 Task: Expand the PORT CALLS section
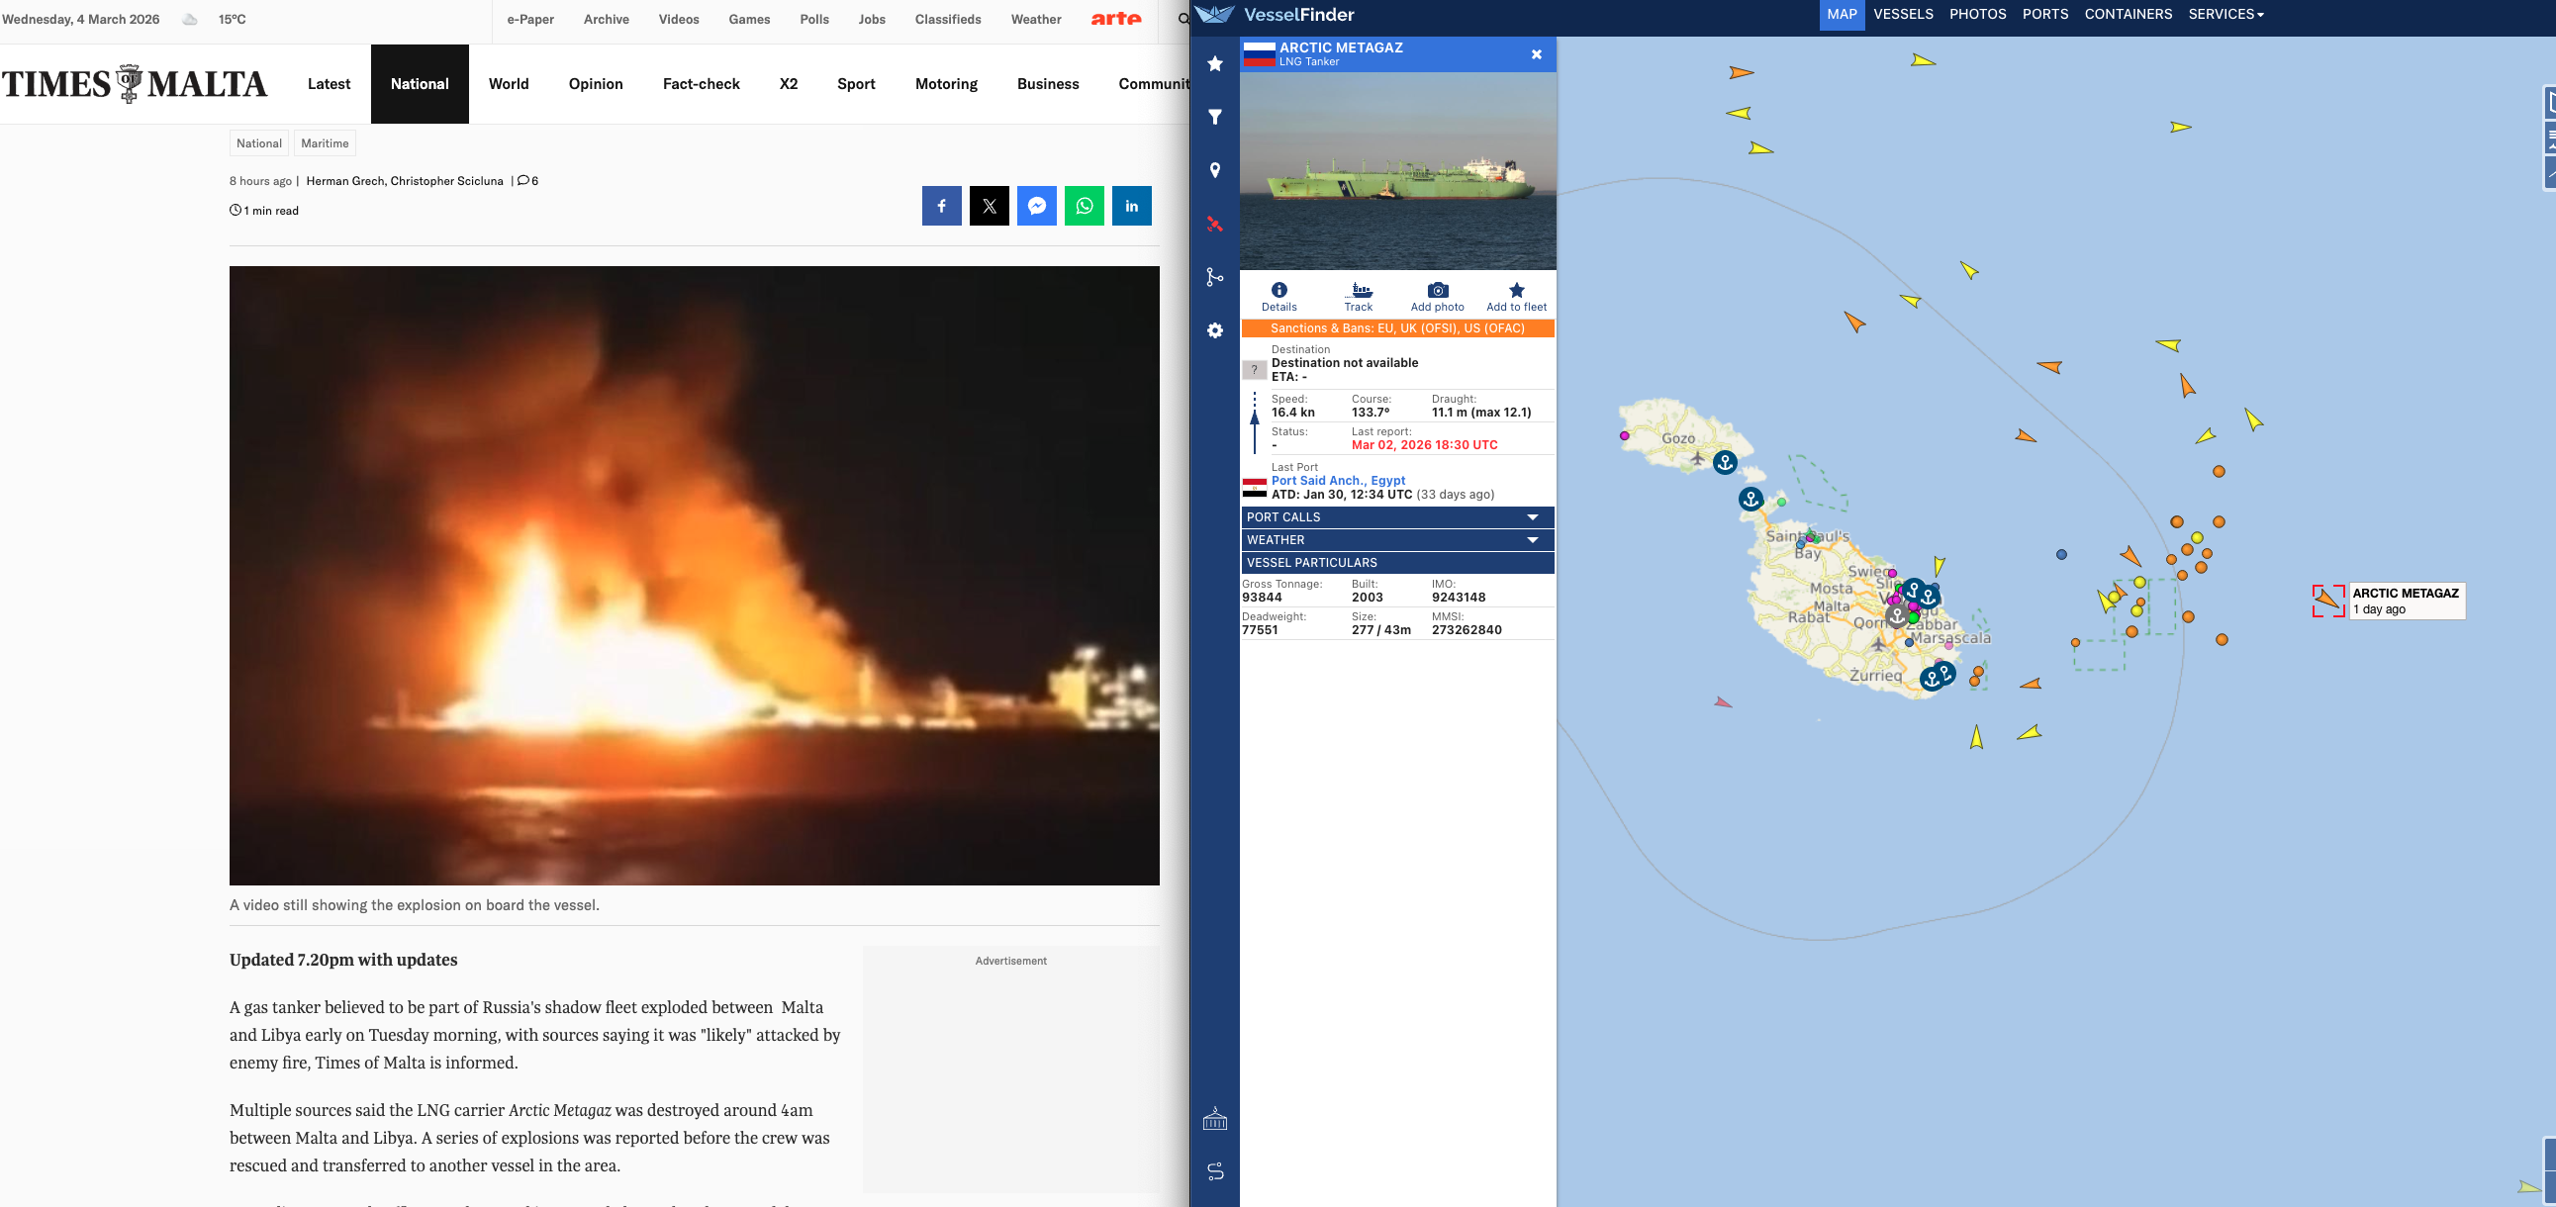pos(1397,516)
